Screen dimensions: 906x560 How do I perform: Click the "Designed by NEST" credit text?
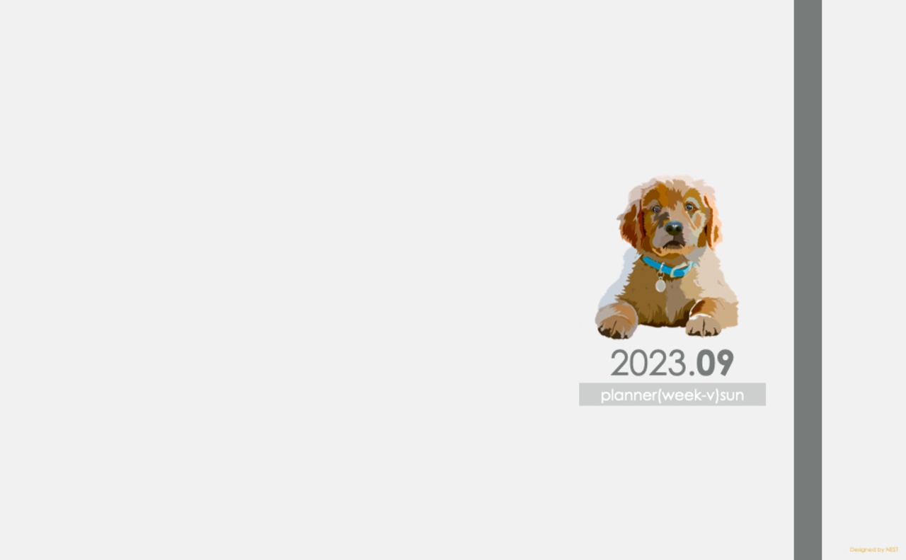(874, 549)
